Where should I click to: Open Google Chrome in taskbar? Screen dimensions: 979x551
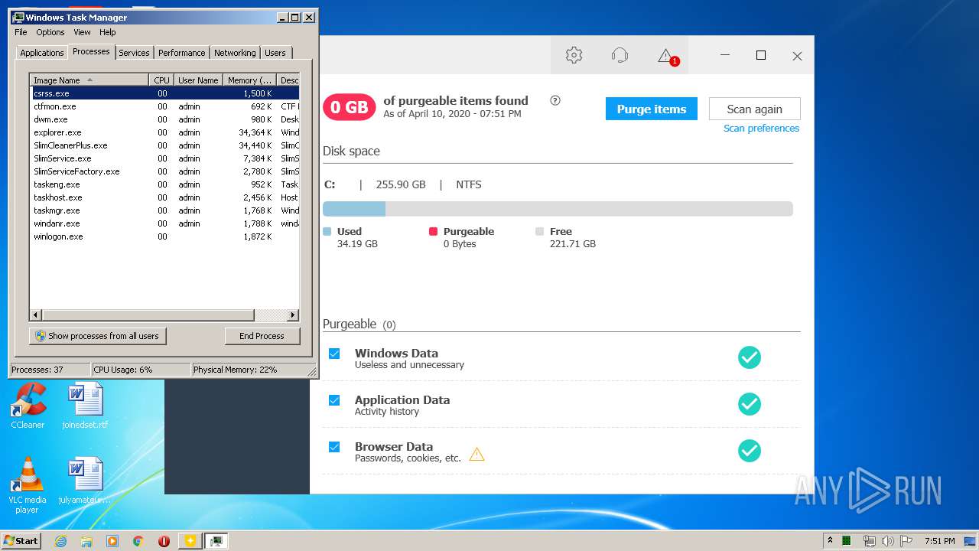pos(138,541)
